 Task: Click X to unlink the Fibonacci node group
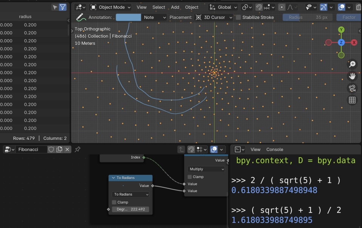(x=67, y=149)
